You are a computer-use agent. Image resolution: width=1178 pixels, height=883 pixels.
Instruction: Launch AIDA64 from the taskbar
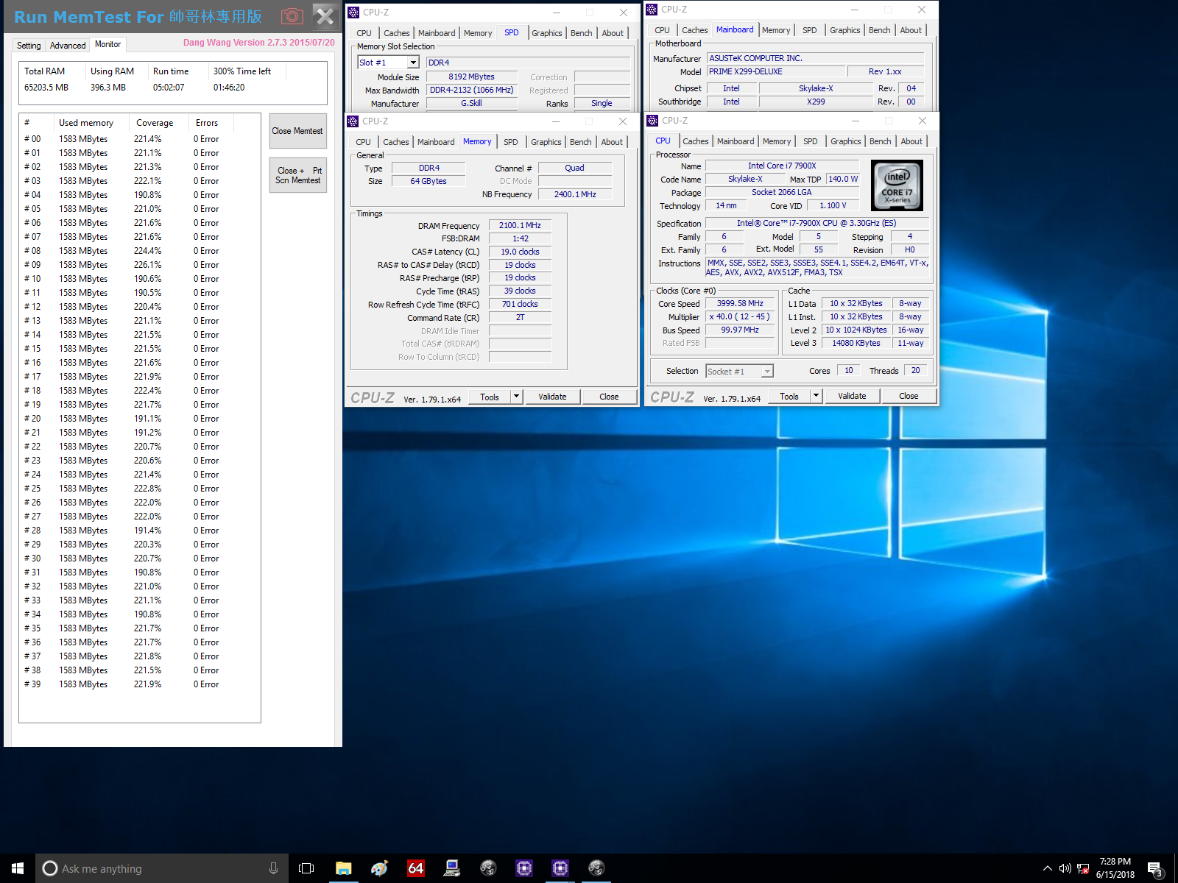416,868
